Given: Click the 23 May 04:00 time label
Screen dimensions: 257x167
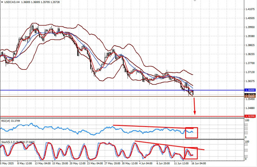Looking at the screenshot, I should tap(95, 164).
